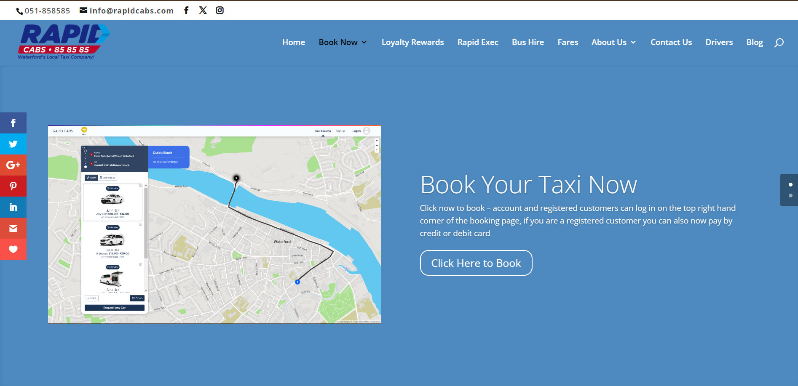Open the X (Twitter) profile icon
The height and width of the screenshot is (386, 798).
pos(203,11)
